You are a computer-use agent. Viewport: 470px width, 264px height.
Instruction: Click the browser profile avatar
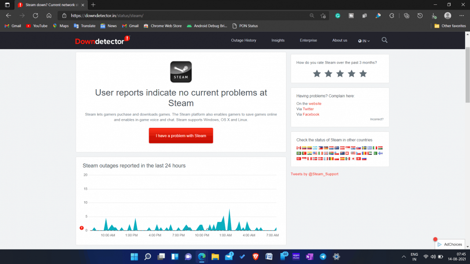tap(448, 15)
